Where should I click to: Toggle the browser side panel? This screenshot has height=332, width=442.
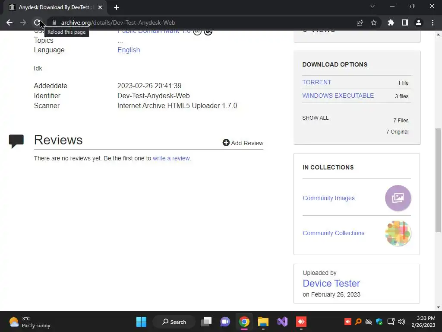coord(405,22)
